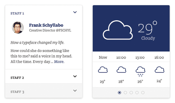Select the first pagination dot

tap(119, 93)
